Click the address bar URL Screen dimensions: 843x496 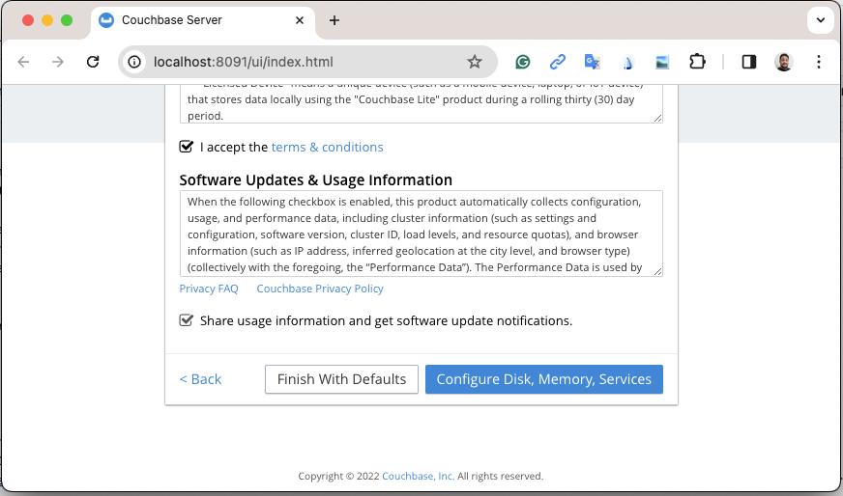pyautogui.click(x=243, y=62)
